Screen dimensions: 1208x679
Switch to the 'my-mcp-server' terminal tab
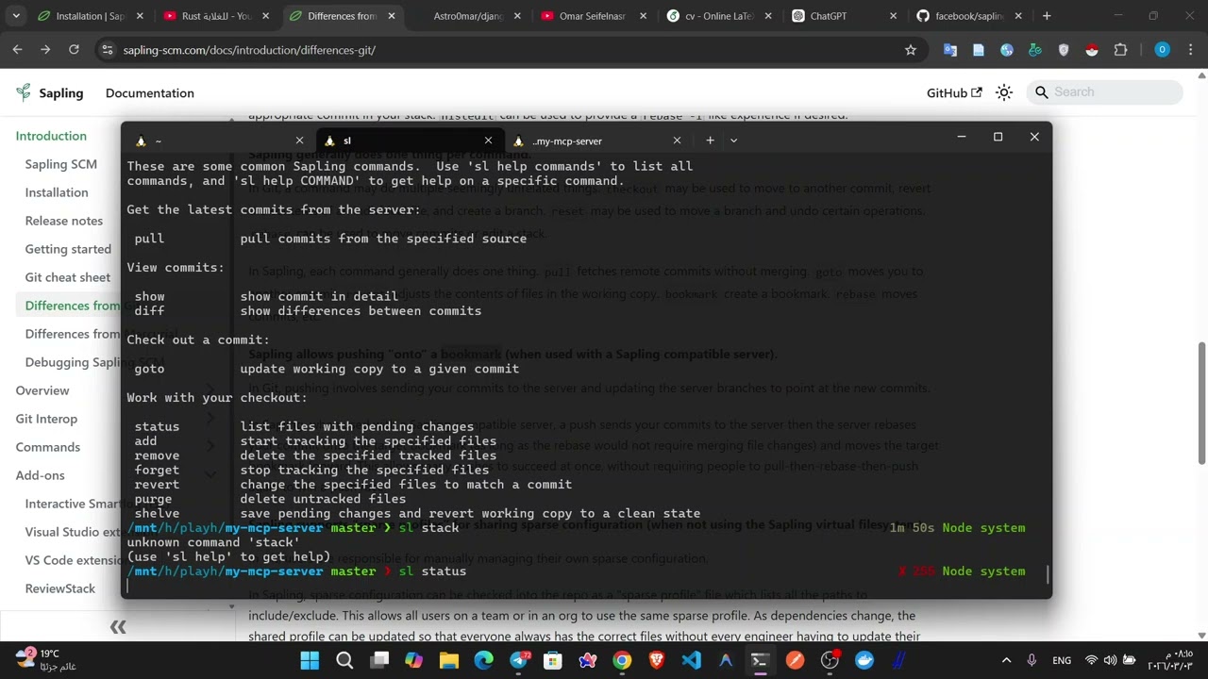[x=597, y=141]
